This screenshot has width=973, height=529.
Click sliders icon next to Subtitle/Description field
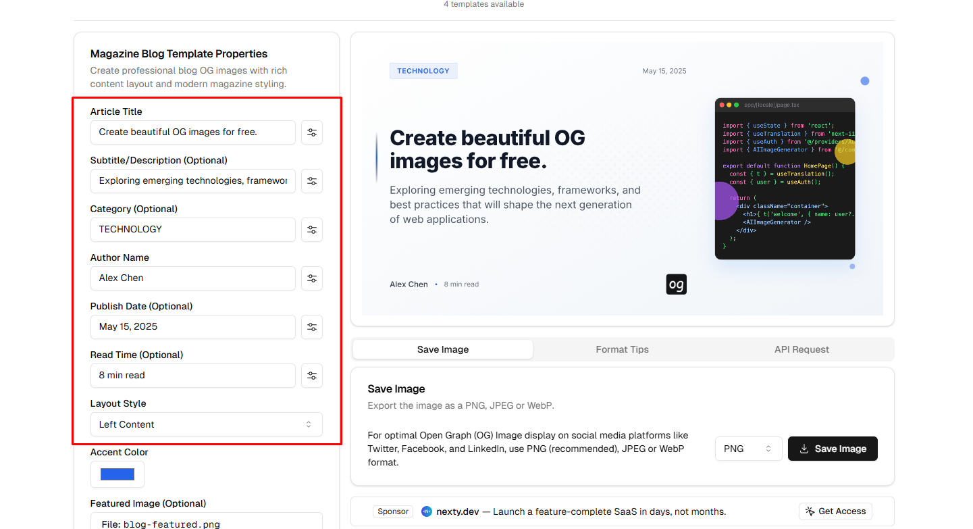pyautogui.click(x=312, y=181)
